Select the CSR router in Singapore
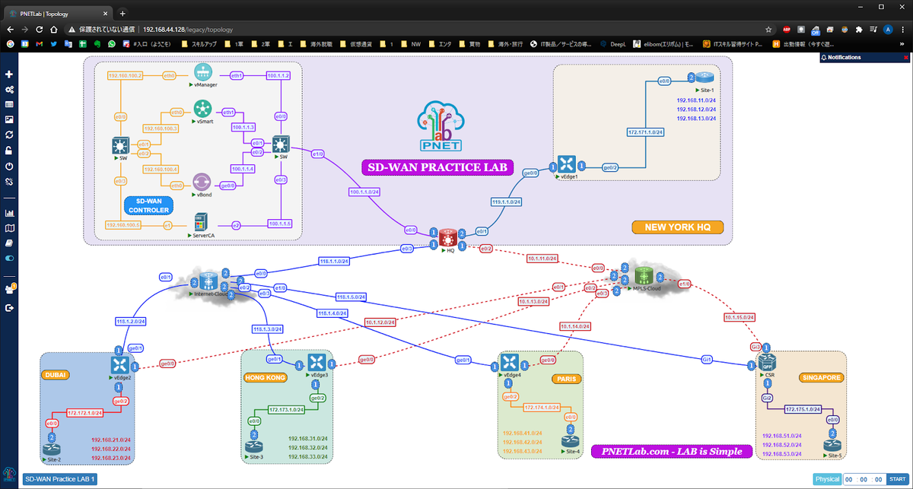The image size is (913, 489). [x=767, y=362]
